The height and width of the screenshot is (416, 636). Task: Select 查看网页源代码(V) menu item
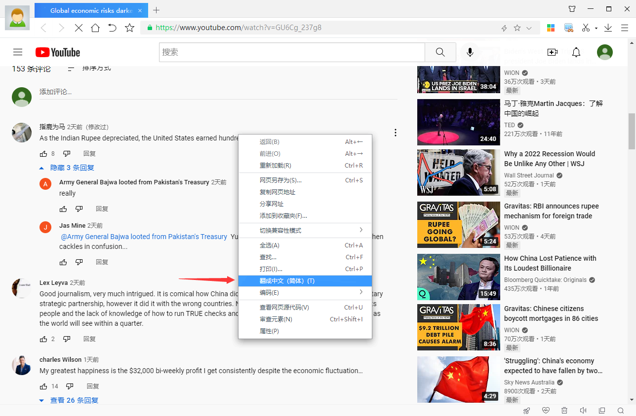305,308
